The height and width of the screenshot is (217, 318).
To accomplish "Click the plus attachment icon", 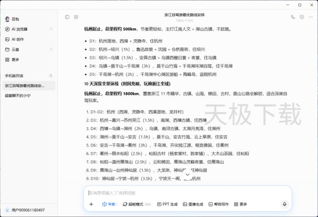I will tap(91, 204).
